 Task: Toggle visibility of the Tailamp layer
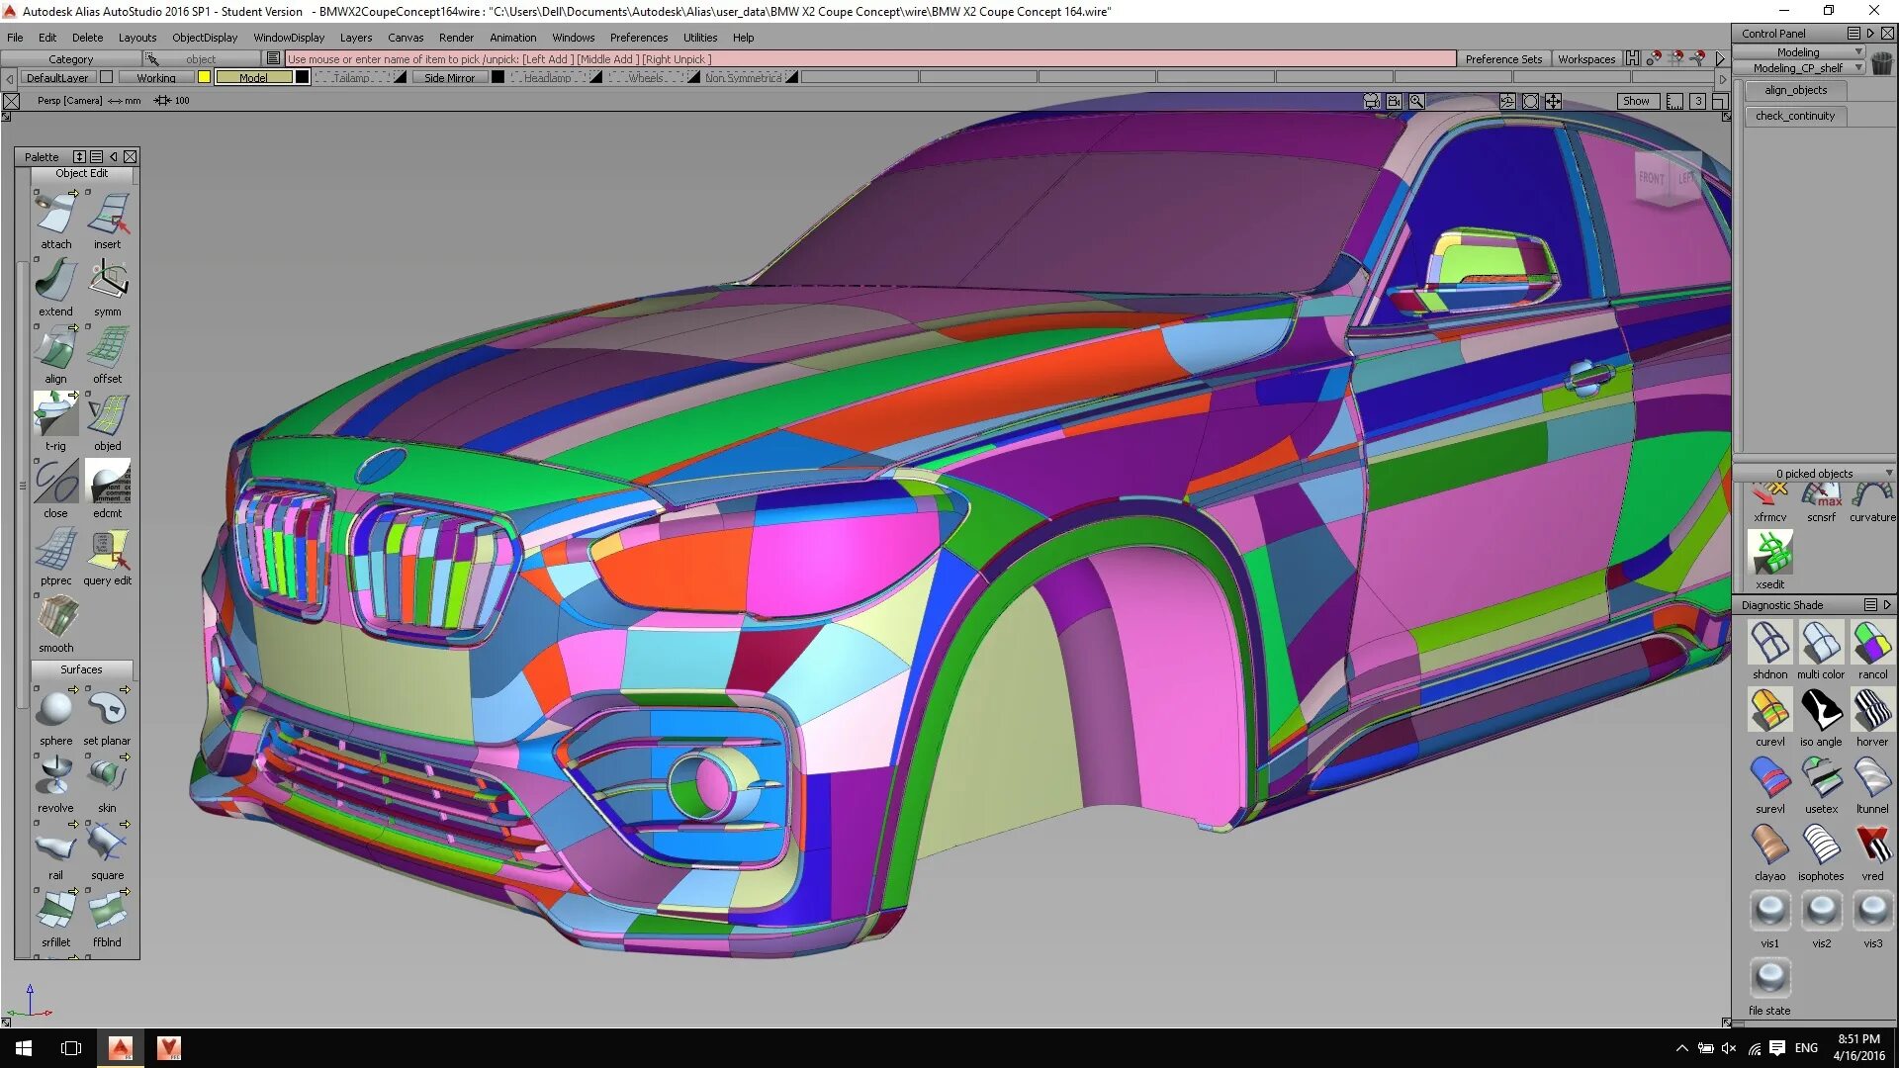coord(401,77)
